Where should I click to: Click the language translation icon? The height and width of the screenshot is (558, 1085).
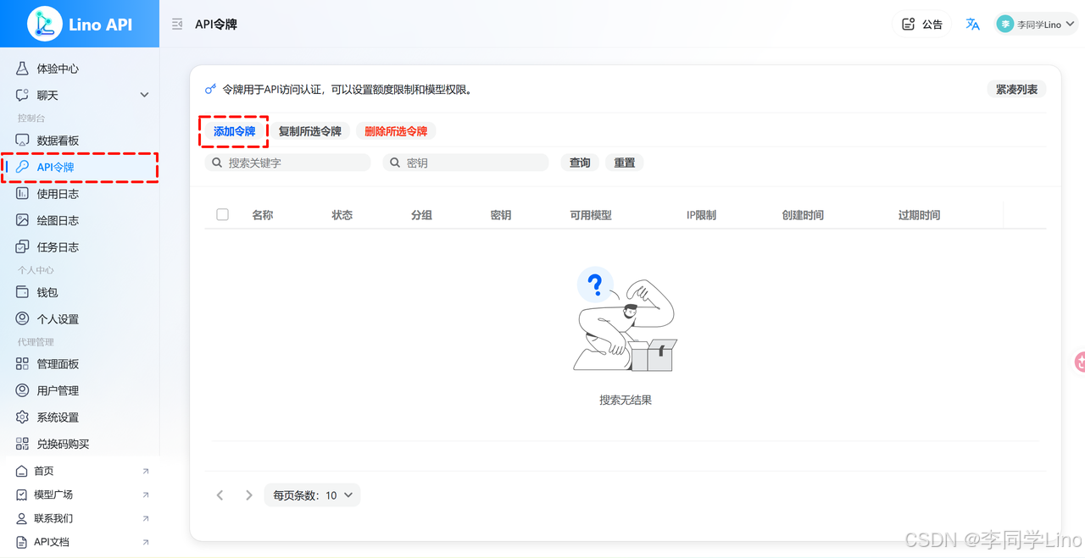pos(972,24)
